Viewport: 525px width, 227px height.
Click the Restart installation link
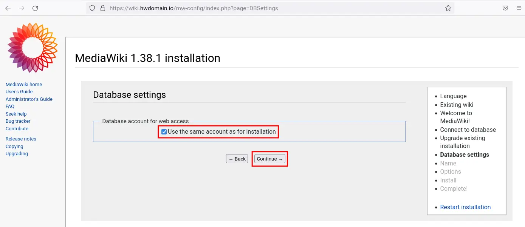tap(465, 207)
